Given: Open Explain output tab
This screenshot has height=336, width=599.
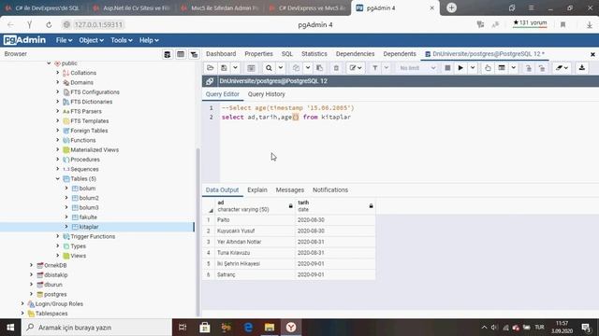Looking at the screenshot, I should coord(257,189).
